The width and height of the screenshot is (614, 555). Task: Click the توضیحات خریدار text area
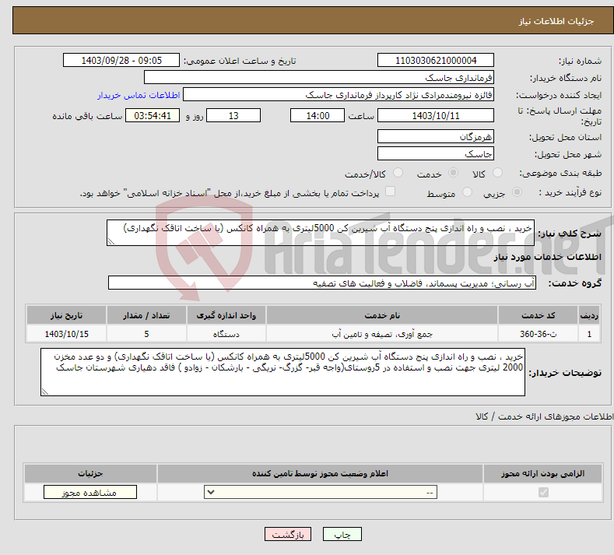[x=282, y=372]
